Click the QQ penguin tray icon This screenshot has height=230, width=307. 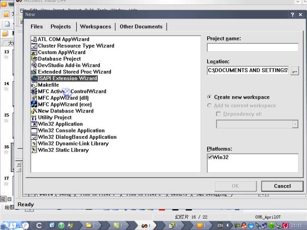click(x=244, y=226)
